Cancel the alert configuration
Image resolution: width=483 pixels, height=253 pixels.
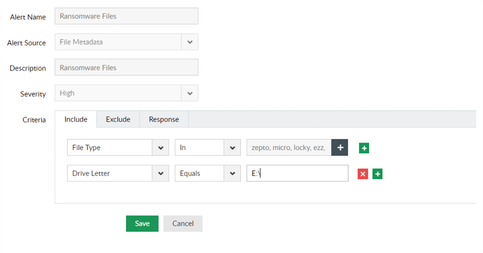[x=183, y=223]
